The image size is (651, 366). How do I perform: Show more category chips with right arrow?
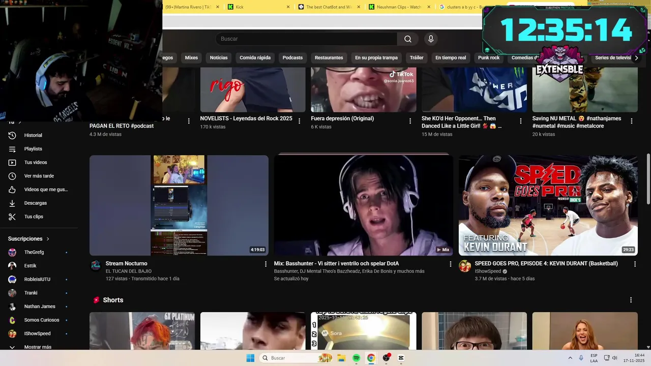tap(636, 58)
